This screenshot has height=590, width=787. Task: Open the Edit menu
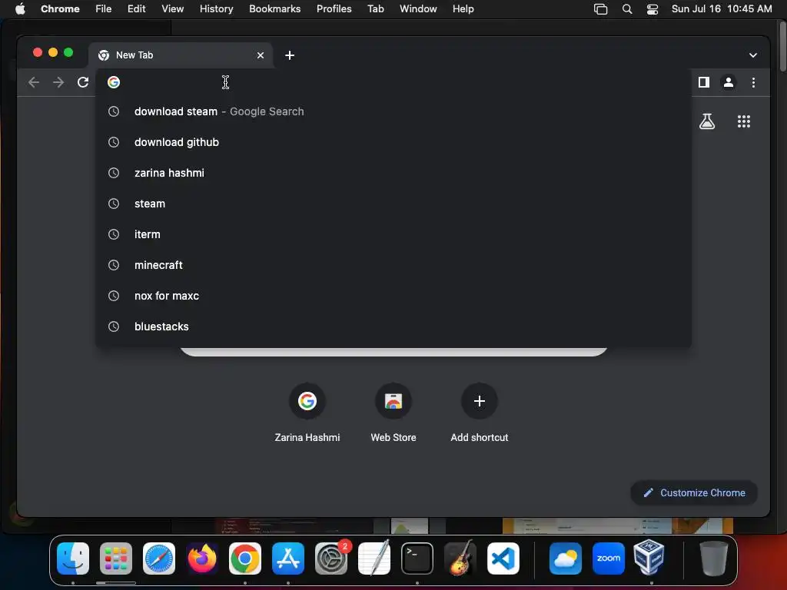(x=136, y=8)
